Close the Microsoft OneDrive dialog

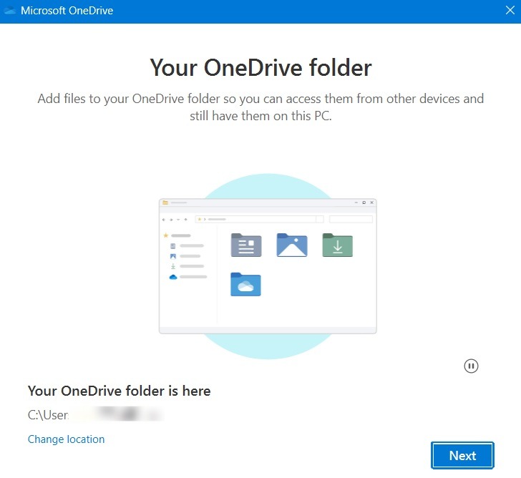point(510,10)
